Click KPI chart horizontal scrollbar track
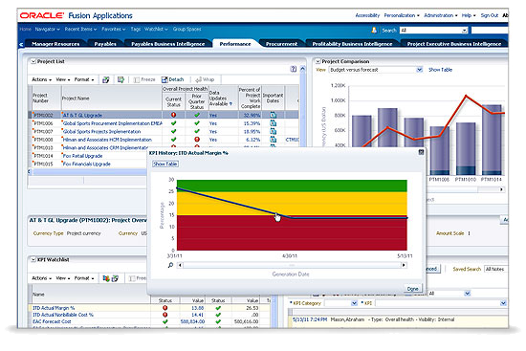526x351 pixels. point(292,265)
